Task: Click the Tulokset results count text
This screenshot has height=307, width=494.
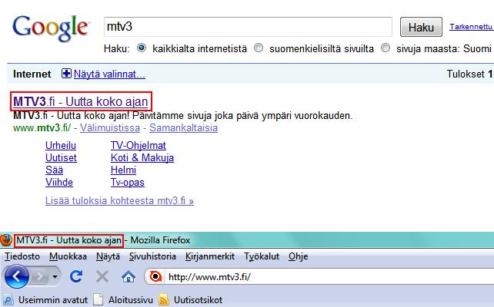Action: click(x=469, y=74)
